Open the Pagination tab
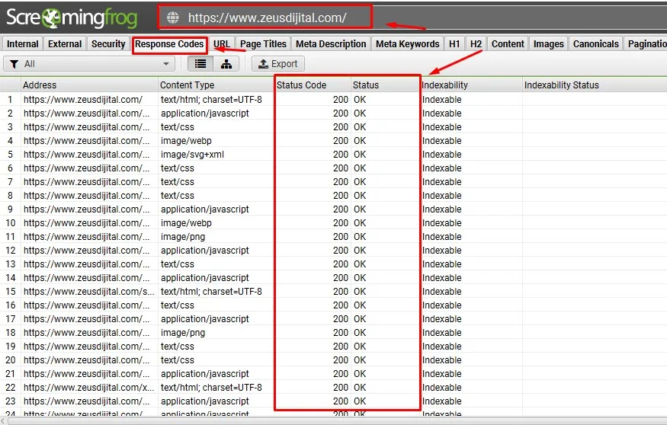This screenshot has width=667, height=425. (646, 43)
